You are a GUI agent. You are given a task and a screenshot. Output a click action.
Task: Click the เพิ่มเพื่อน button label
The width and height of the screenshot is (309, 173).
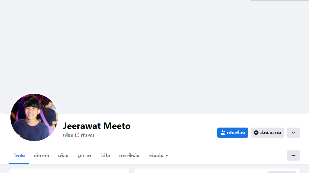[236, 133]
